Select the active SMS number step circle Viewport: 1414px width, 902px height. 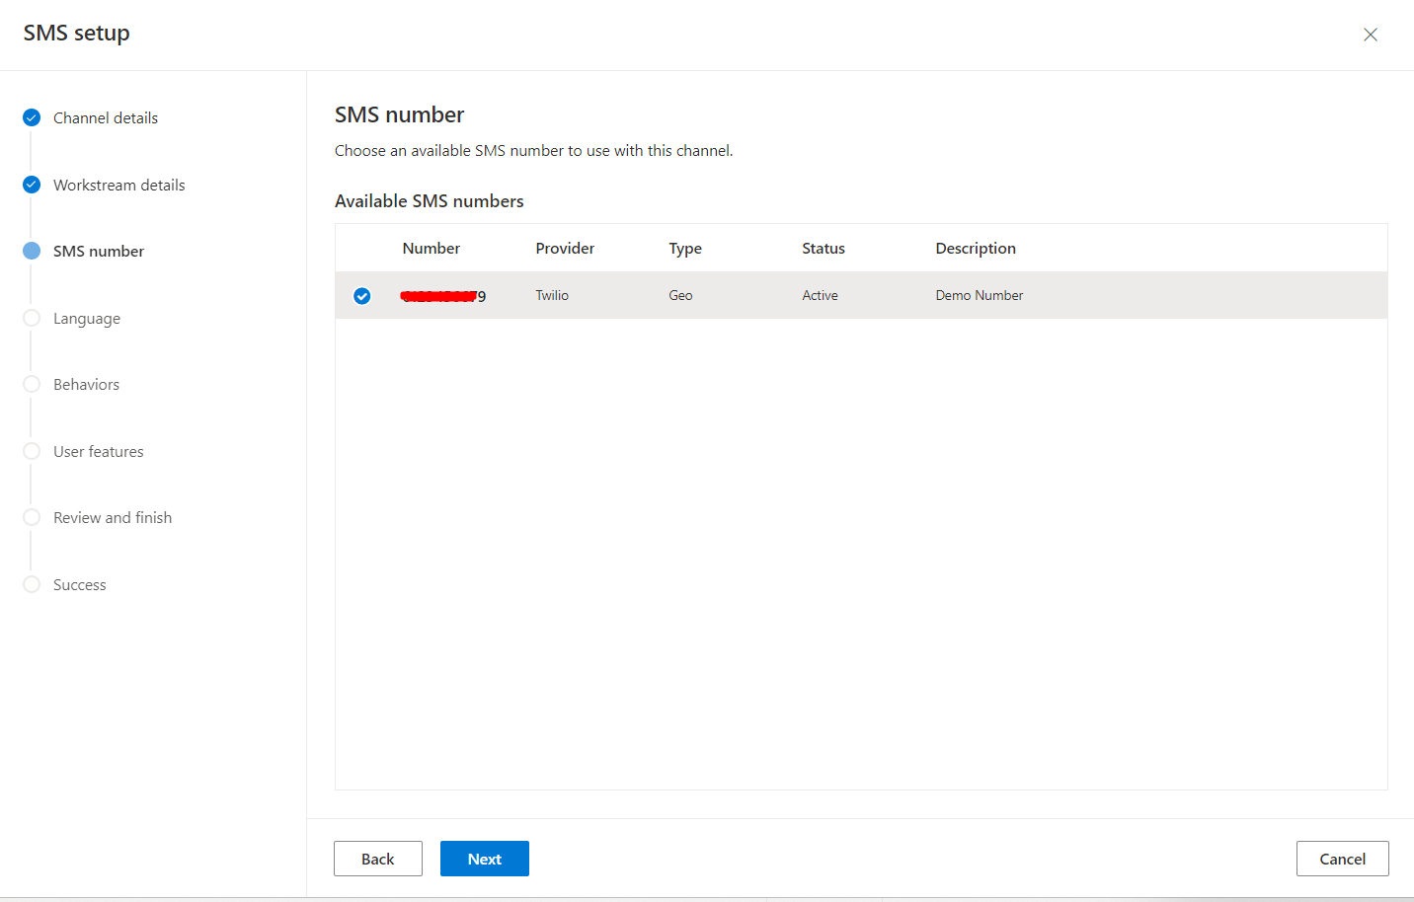click(31, 251)
